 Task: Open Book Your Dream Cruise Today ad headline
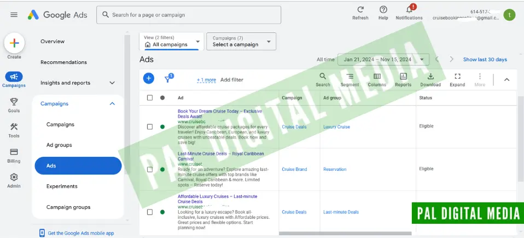coord(220,114)
